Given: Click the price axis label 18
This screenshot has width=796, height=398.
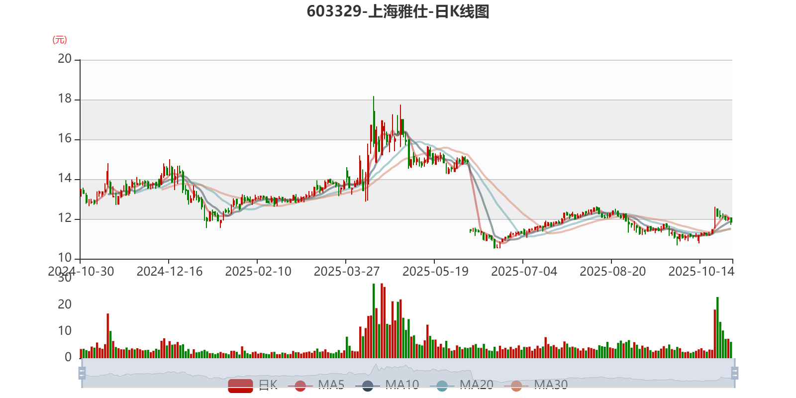Looking at the screenshot, I should point(65,99).
